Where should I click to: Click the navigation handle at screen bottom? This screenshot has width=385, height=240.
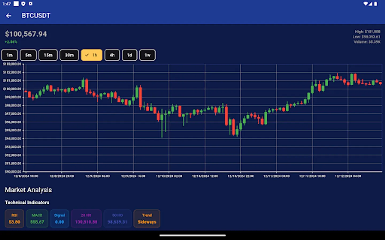pyautogui.click(x=192, y=235)
